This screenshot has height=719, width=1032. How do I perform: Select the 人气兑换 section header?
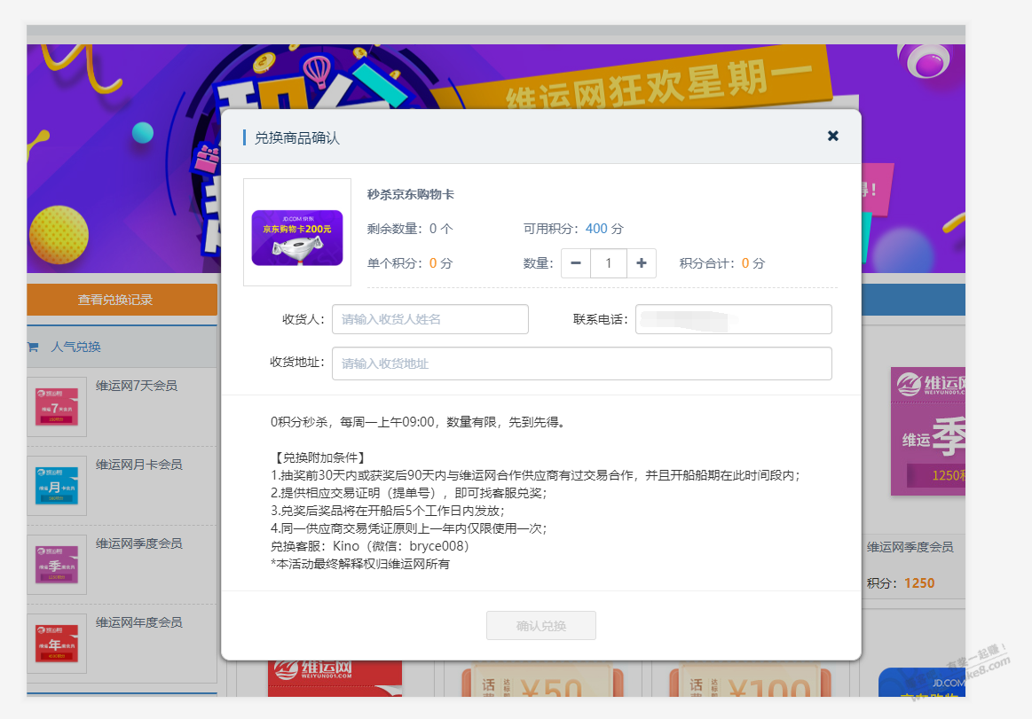point(76,347)
